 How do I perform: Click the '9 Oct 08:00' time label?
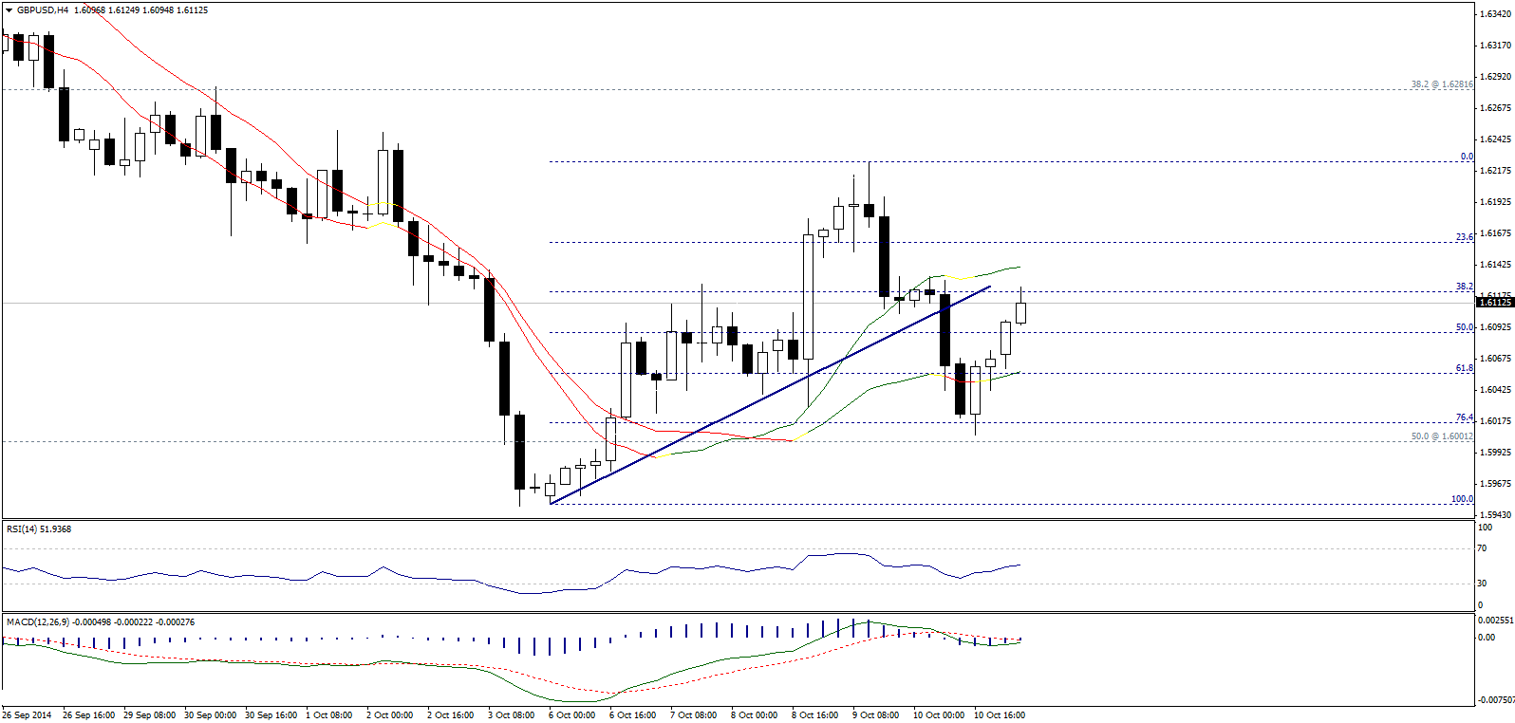(x=875, y=714)
